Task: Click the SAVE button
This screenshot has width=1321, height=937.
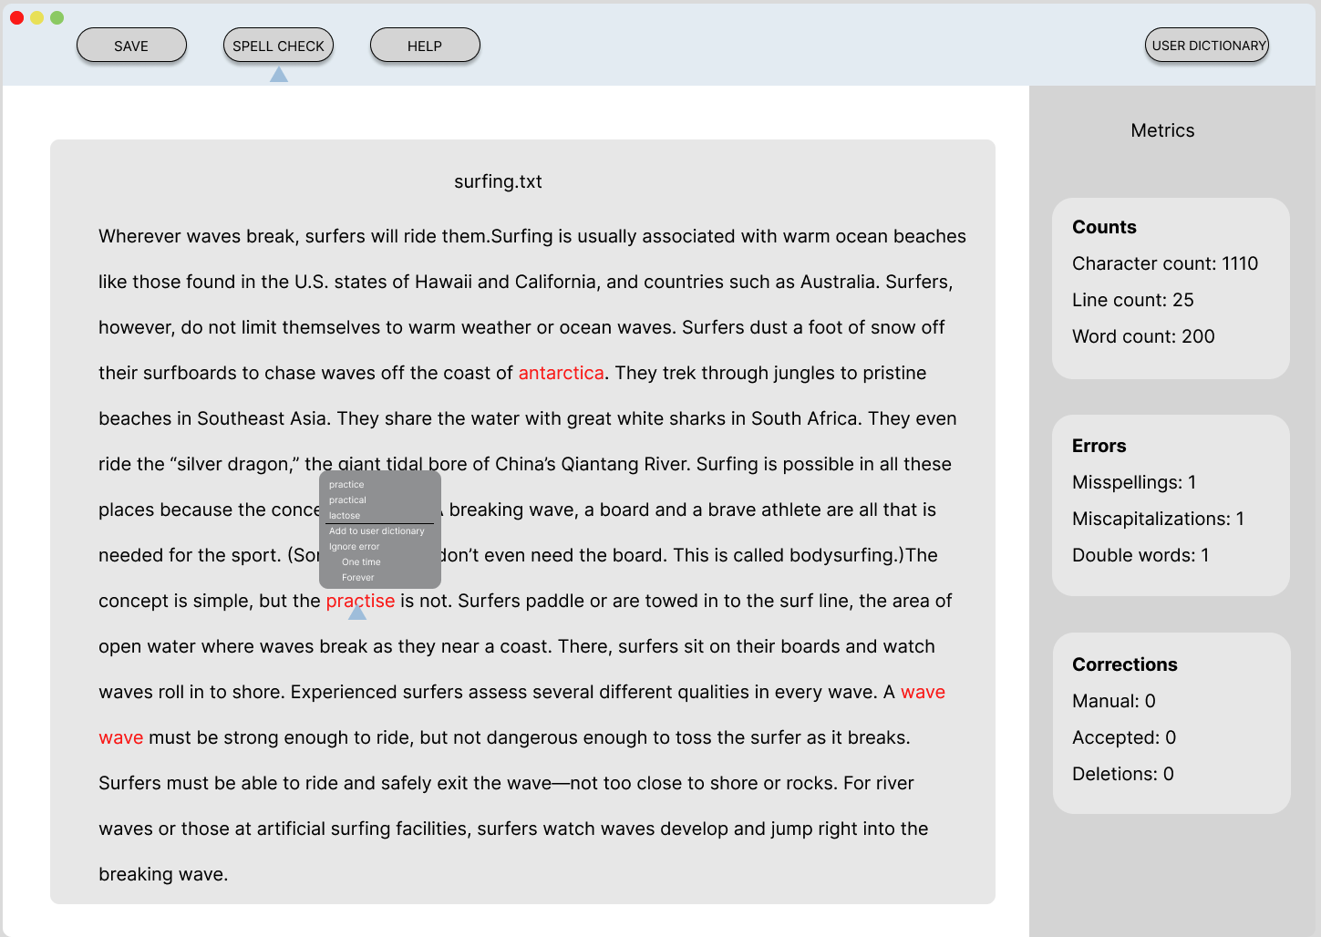Action: tap(131, 46)
